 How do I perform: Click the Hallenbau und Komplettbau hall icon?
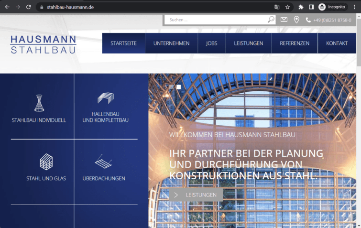point(106,98)
